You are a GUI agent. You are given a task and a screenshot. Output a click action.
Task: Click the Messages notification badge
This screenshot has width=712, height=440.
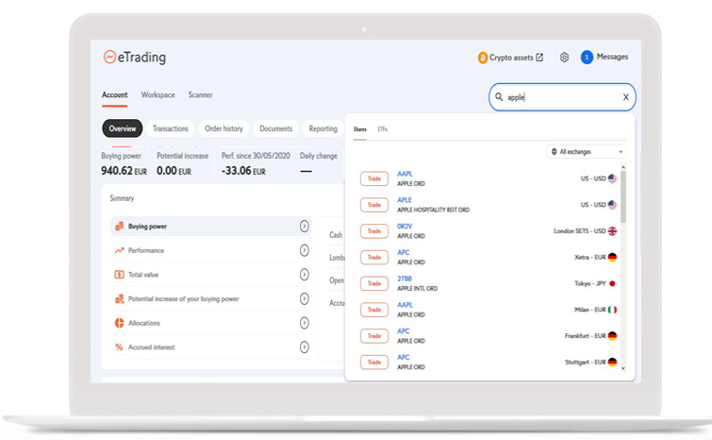coord(587,58)
